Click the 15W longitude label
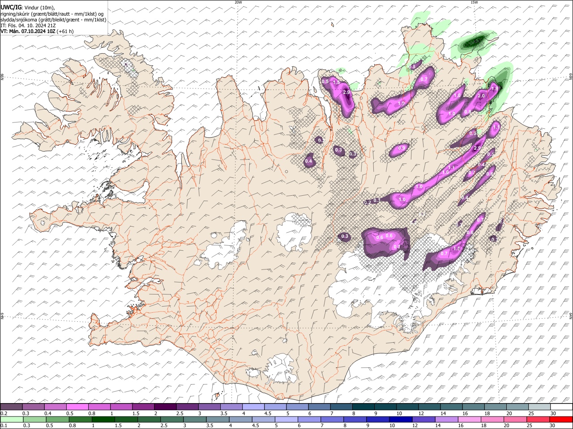 coord(474,2)
